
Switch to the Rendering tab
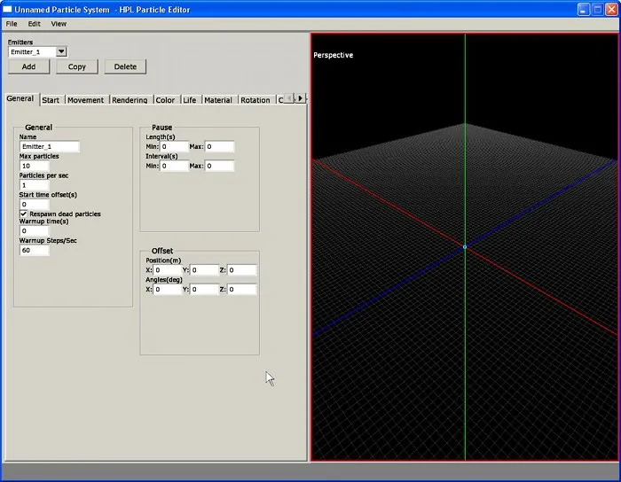tap(130, 100)
